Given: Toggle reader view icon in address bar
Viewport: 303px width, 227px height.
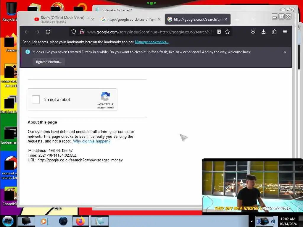Looking at the screenshot, I should (x=219, y=32).
